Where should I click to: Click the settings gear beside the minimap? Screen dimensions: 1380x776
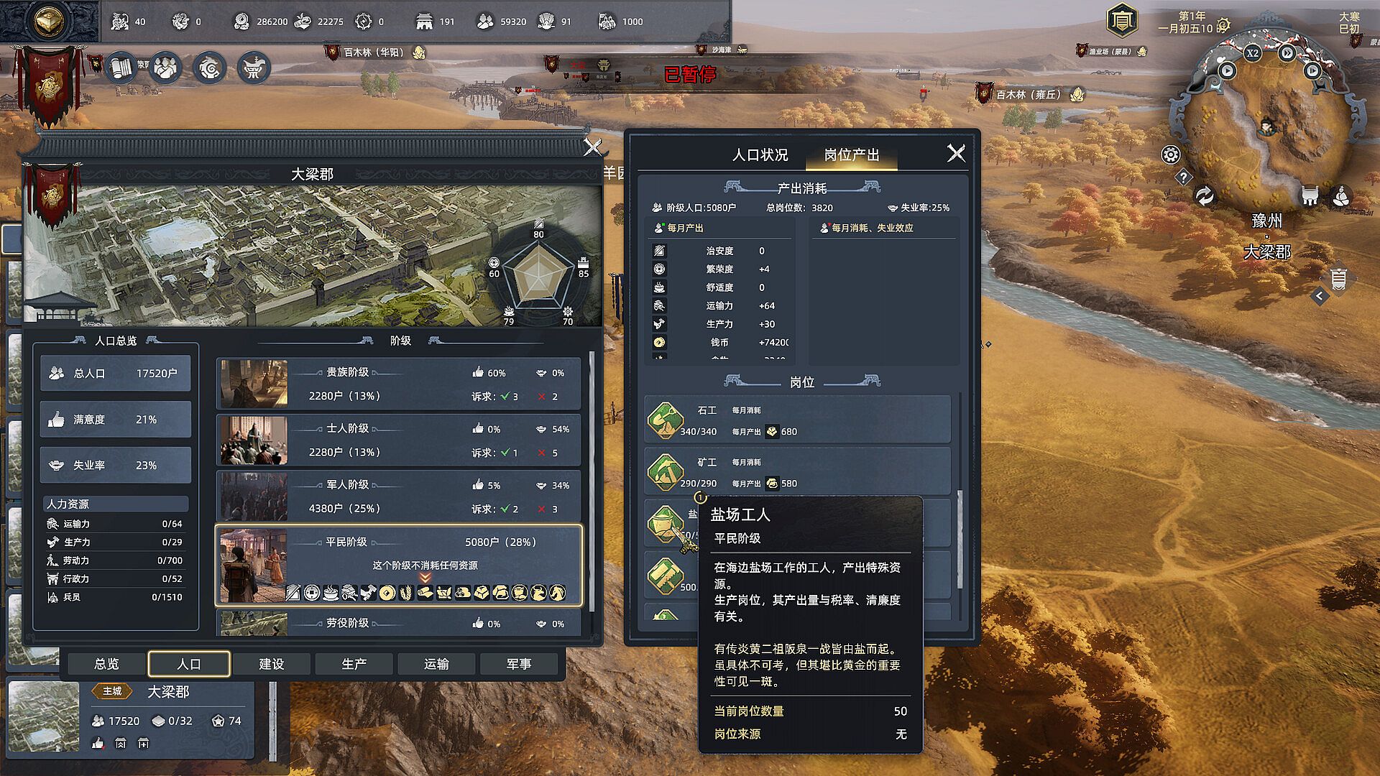click(x=1171, y=154)
